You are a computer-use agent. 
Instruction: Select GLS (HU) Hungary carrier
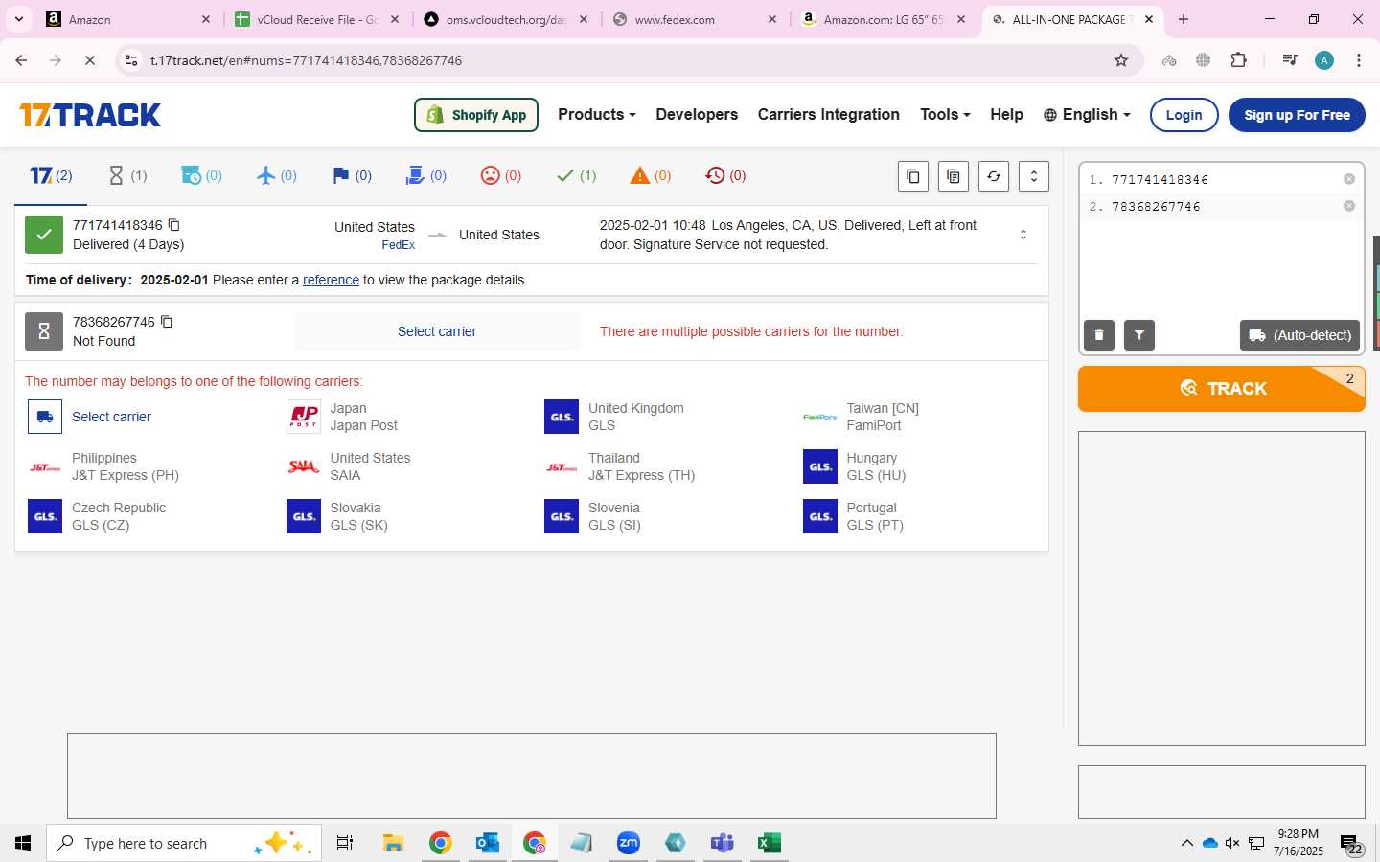pos(855,466)
